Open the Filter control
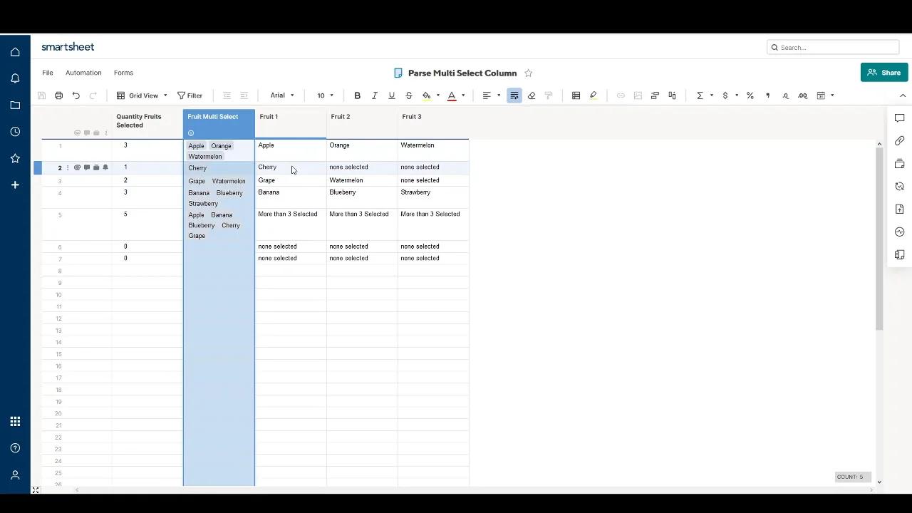The image size is (912, 513). pos(190,95)
